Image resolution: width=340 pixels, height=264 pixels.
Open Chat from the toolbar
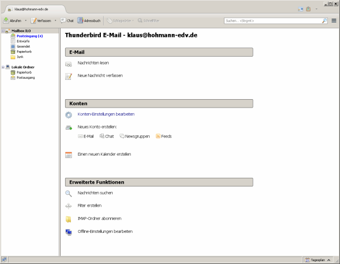(x=67, y=20)
